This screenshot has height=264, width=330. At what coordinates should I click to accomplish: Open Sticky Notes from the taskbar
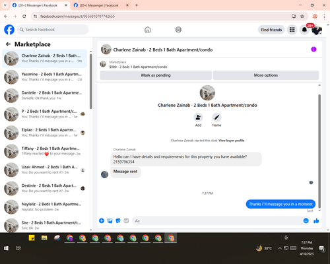pyautogui.click(x=32, y=238)
